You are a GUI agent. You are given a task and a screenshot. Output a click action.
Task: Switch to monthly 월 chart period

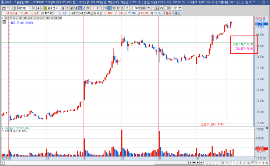71,8
